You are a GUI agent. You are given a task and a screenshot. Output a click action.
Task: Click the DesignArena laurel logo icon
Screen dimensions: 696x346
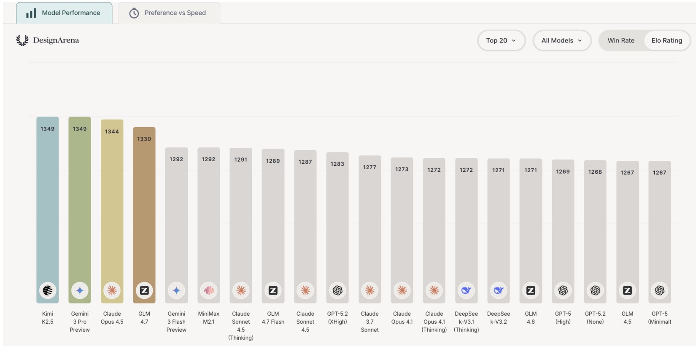(22, 40)
